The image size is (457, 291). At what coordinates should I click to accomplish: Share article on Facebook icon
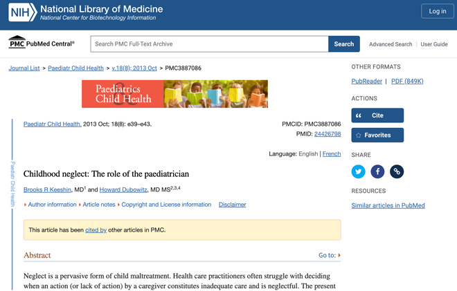click(377, 171)
